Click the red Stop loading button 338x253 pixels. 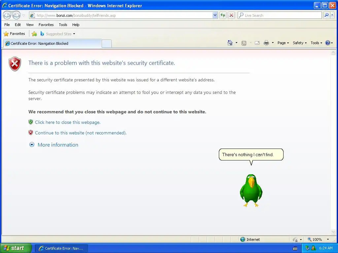[x=231, y=15]
